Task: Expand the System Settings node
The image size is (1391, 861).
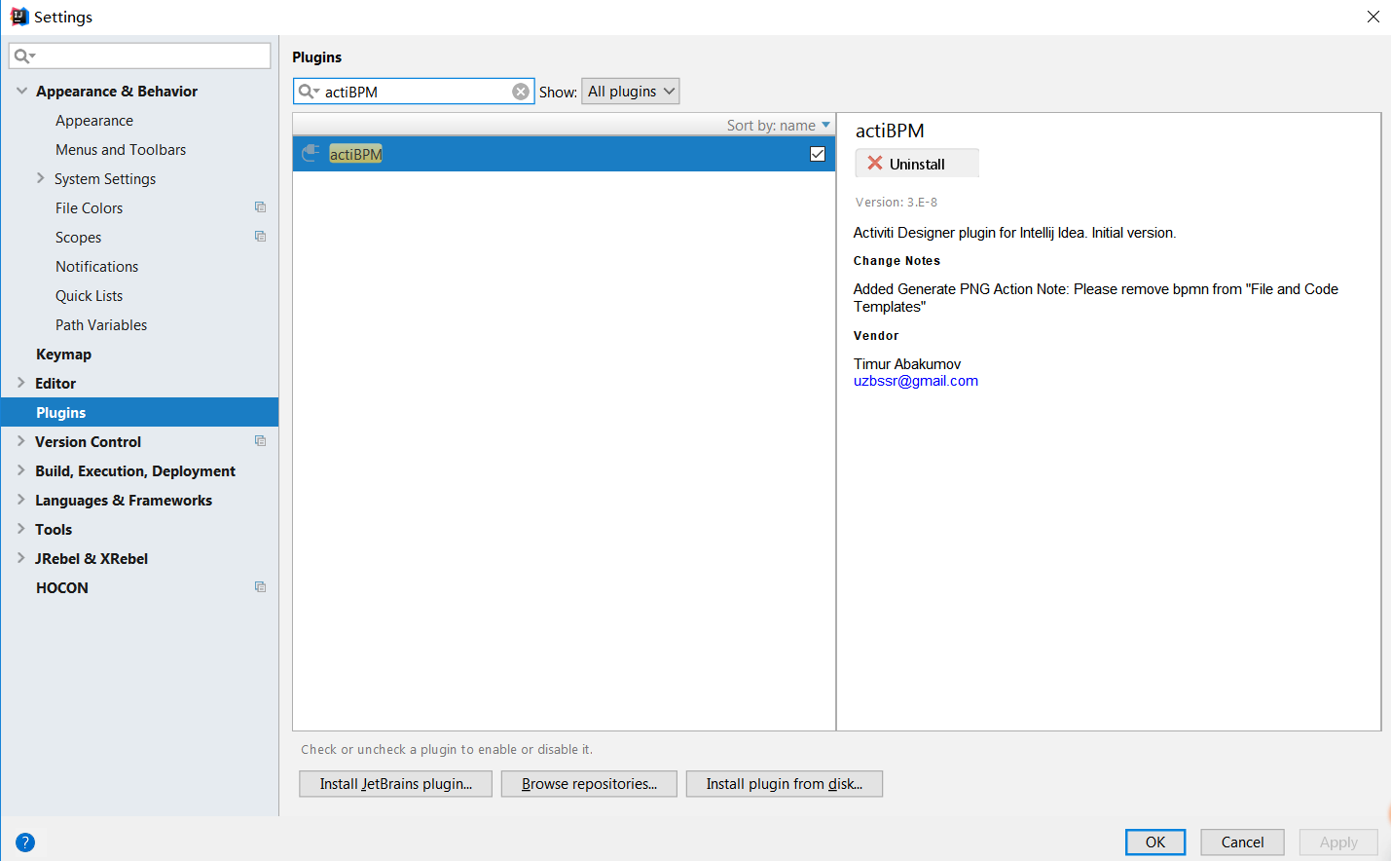Action: [41, 178]
